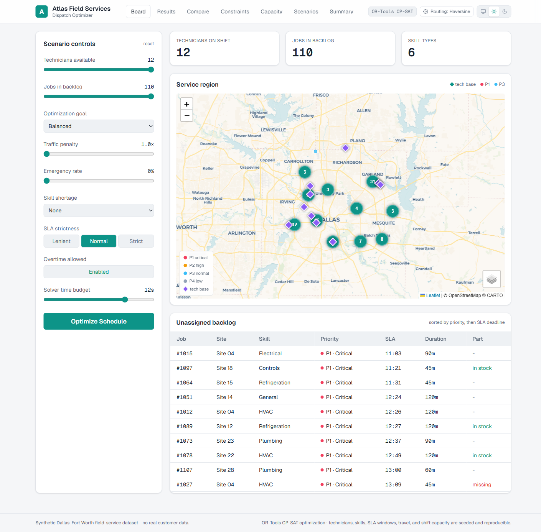Open the Optimization goal dropdown
Image resolution: width=541 pixels, height=532 pixels.
(x=99, y=126)
